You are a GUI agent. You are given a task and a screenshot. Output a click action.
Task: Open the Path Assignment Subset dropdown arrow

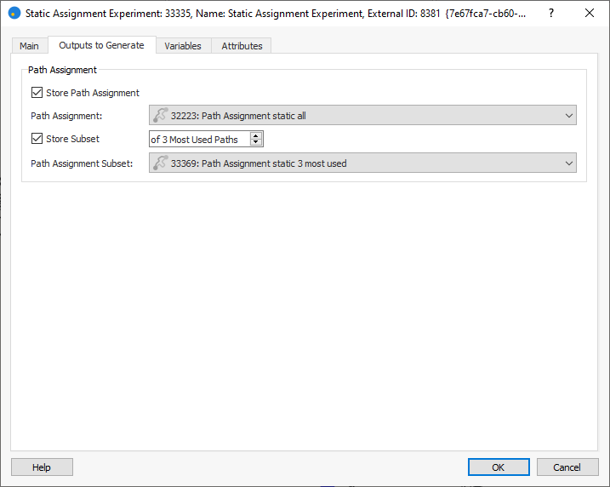point(568,163)
